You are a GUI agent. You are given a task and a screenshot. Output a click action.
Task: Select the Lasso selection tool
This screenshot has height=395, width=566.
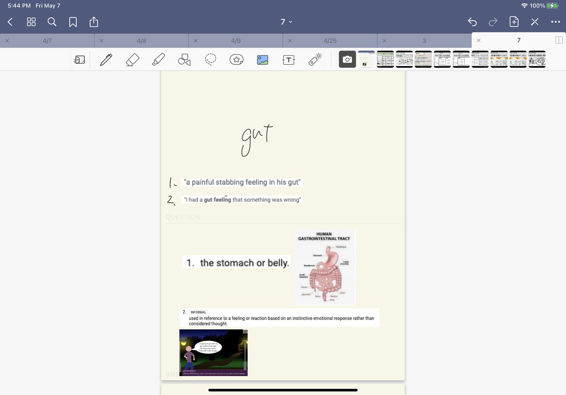click(x=210, y=59)
